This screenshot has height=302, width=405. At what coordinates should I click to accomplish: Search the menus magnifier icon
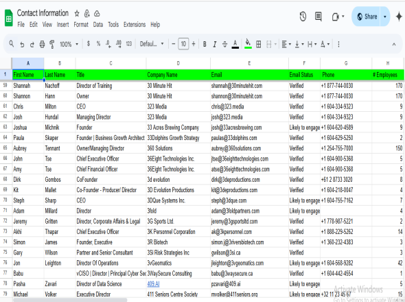pos(12,44)
